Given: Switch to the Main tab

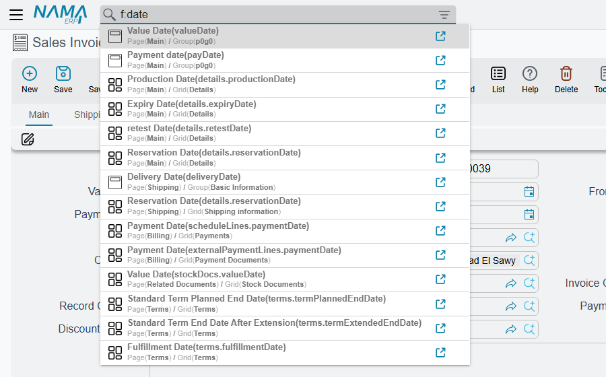Looking at the screenshot, I should tap(39, 114).
